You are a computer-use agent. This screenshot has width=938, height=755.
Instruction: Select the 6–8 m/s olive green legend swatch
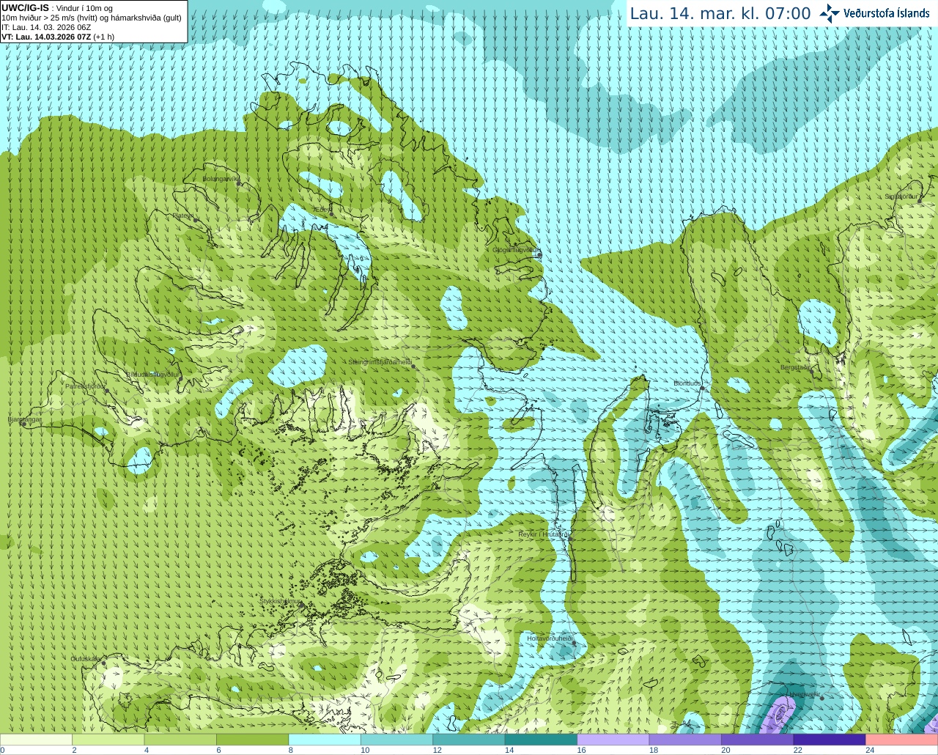tap(252, 740)
